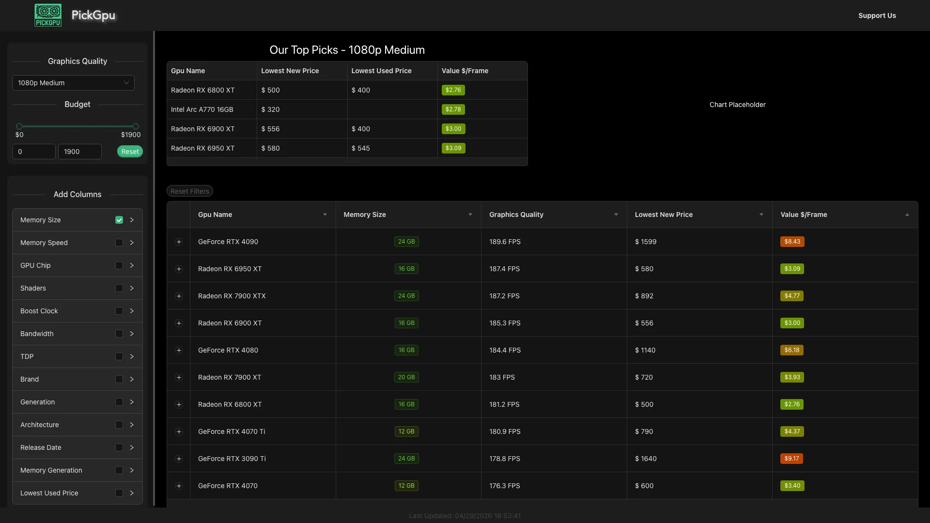
Task: Enable the Memory Generation column checkbox
Action: pyautogui.click(x=119, y=470)
